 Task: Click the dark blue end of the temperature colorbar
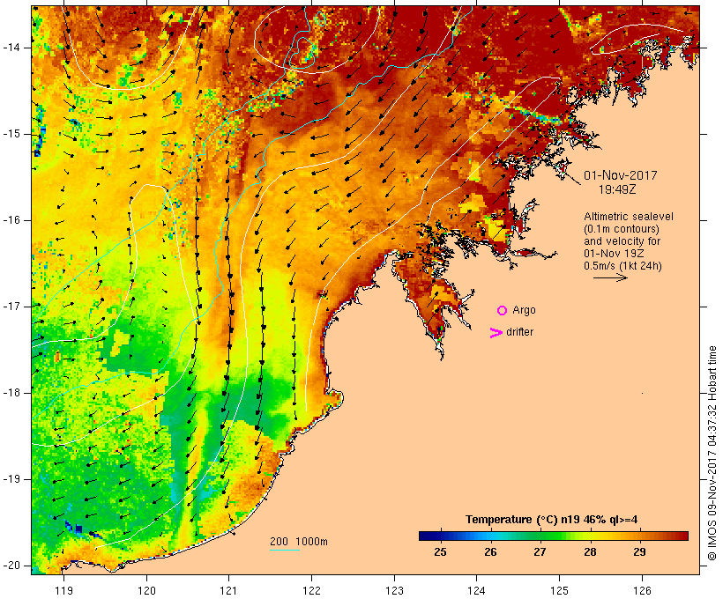427,536
